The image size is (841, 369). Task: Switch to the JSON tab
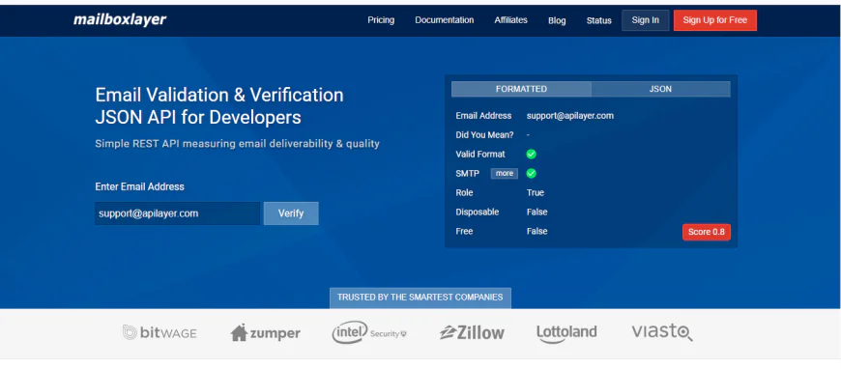(660, 89)
